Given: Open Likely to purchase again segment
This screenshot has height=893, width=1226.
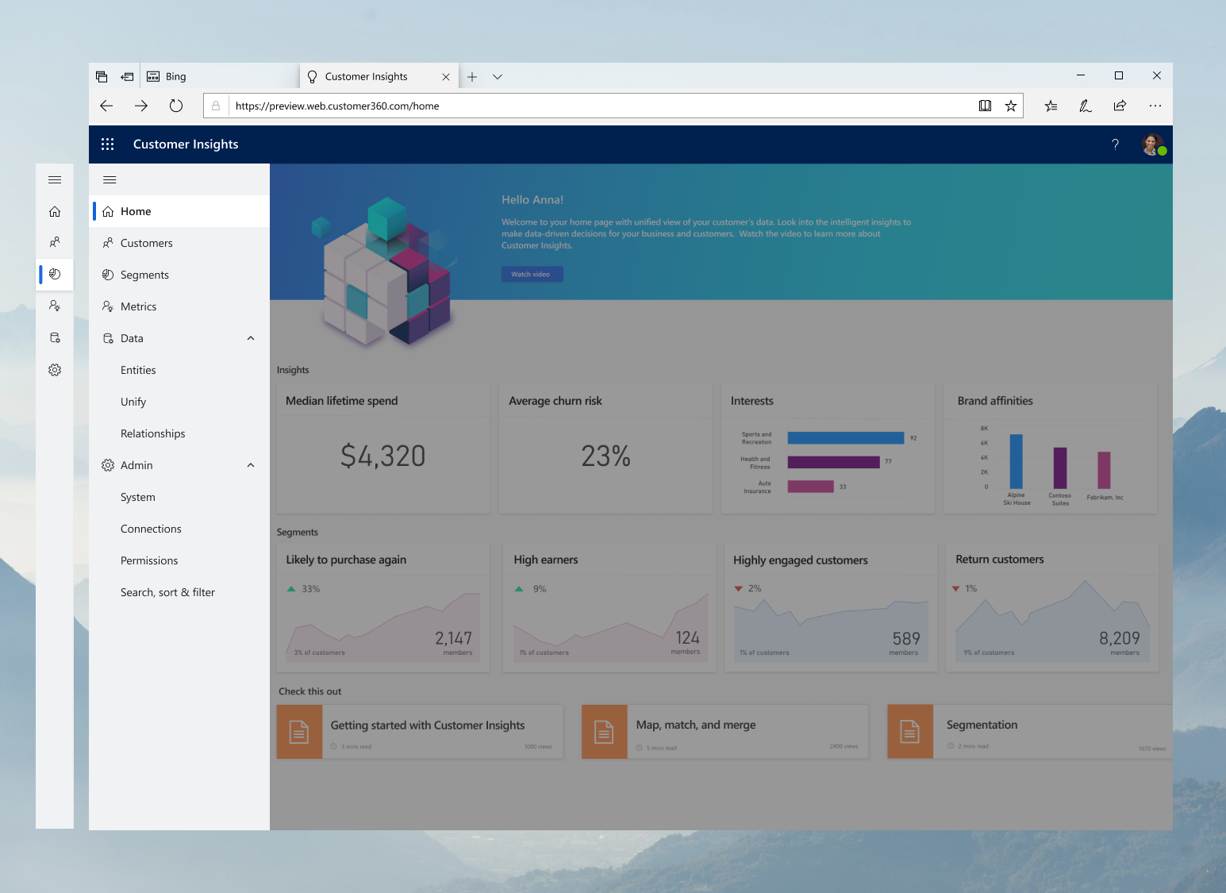Looking at the screenshot, I should tap(383, 607).
